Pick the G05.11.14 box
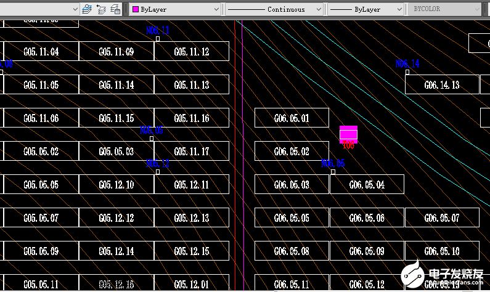 tap(116, 84)
